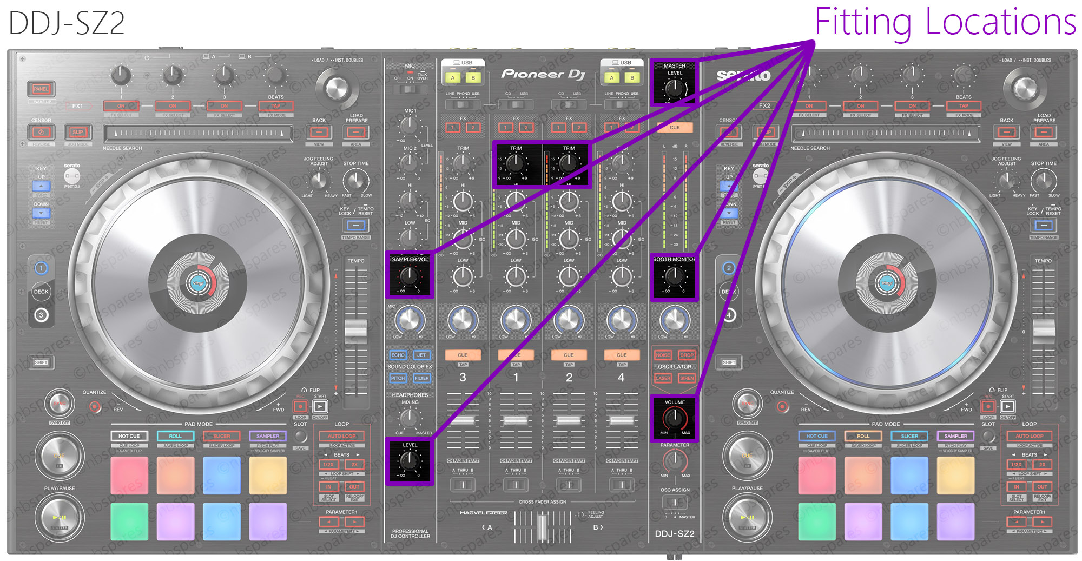Screen dimensions: 1082x561
Task: Switch the left deck to ROLL pad mode
Action: (175, 436)
